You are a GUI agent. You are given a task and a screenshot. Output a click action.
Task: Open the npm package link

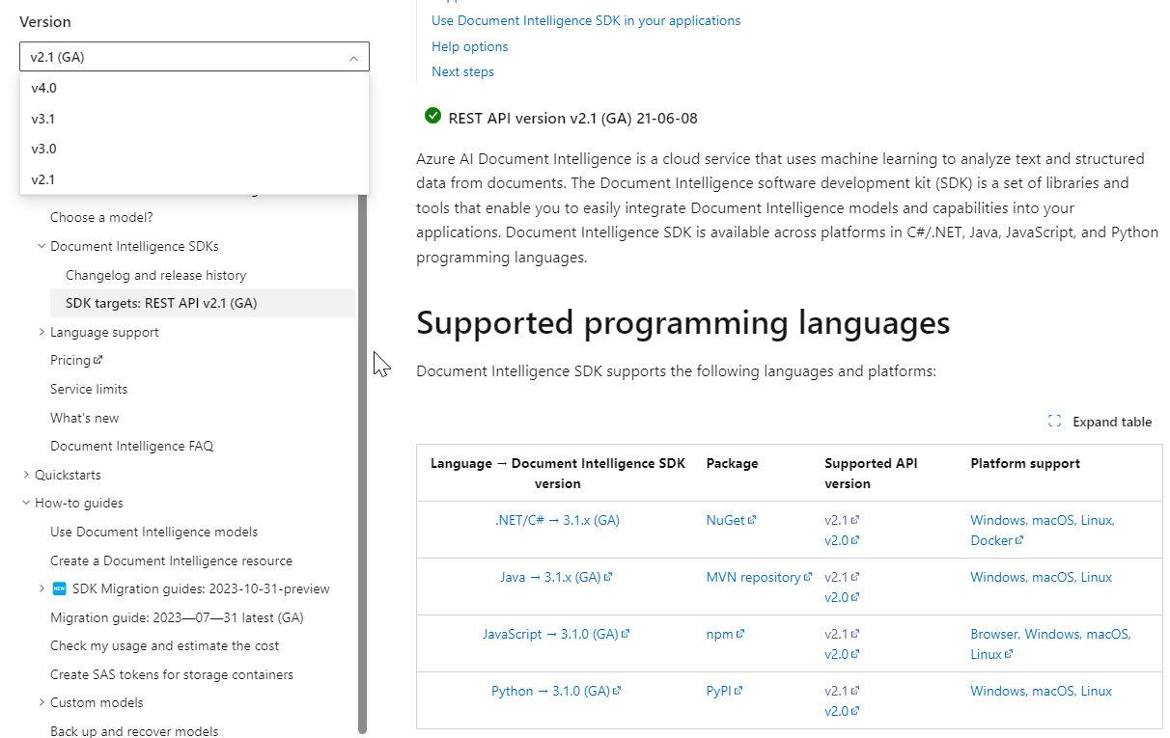[x=725, y=634]
